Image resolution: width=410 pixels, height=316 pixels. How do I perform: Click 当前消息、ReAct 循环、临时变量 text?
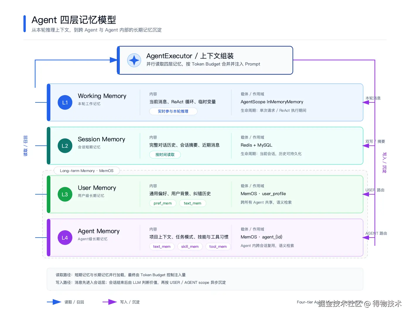coord(182,102)
